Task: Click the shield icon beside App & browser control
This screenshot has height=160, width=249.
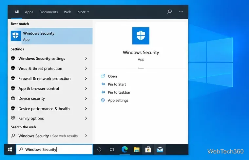Action: click(x=13, y=88)
